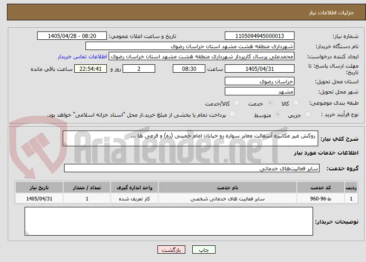Click service code cell ط-96-960
Viewport: 366px width, 262px height.
(x=321, y=199)
